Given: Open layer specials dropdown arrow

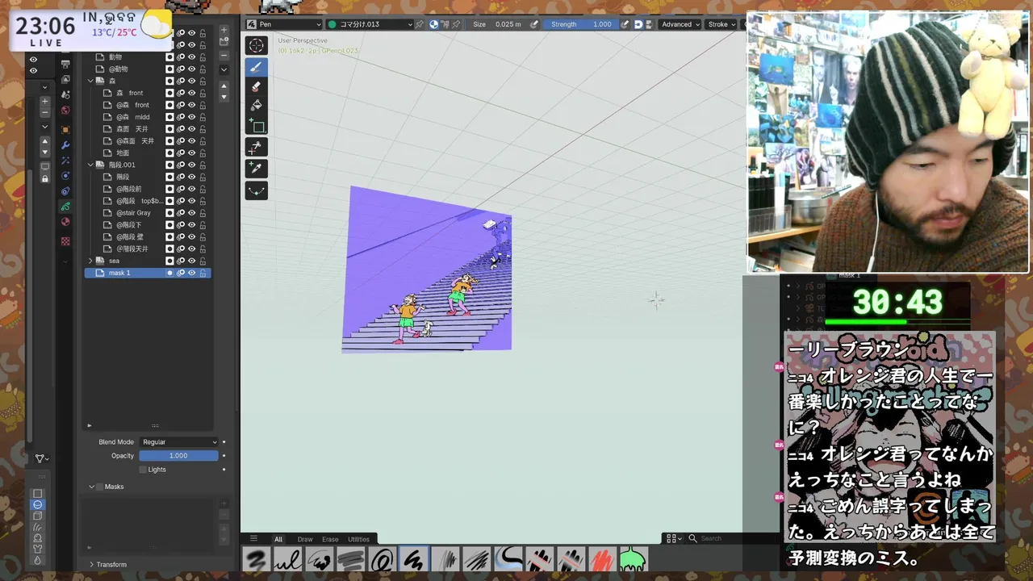Looking at the screenshot, I should (x=224, y=69).
